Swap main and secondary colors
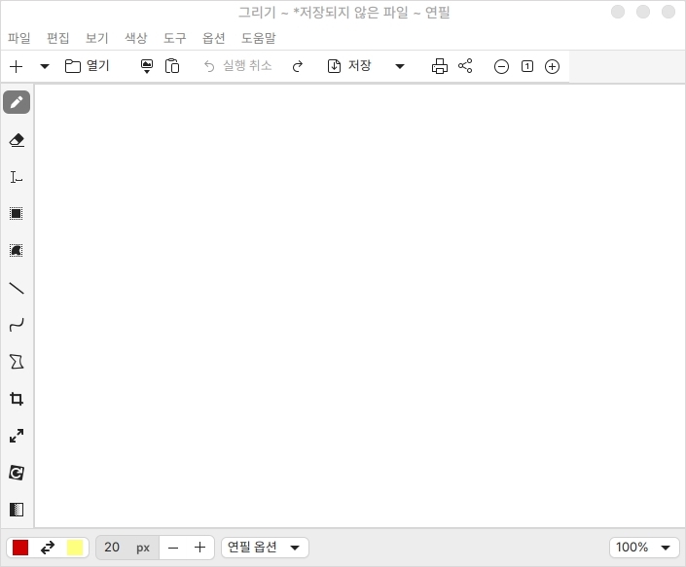Screen dimensions: 686x567 (47, 548)
